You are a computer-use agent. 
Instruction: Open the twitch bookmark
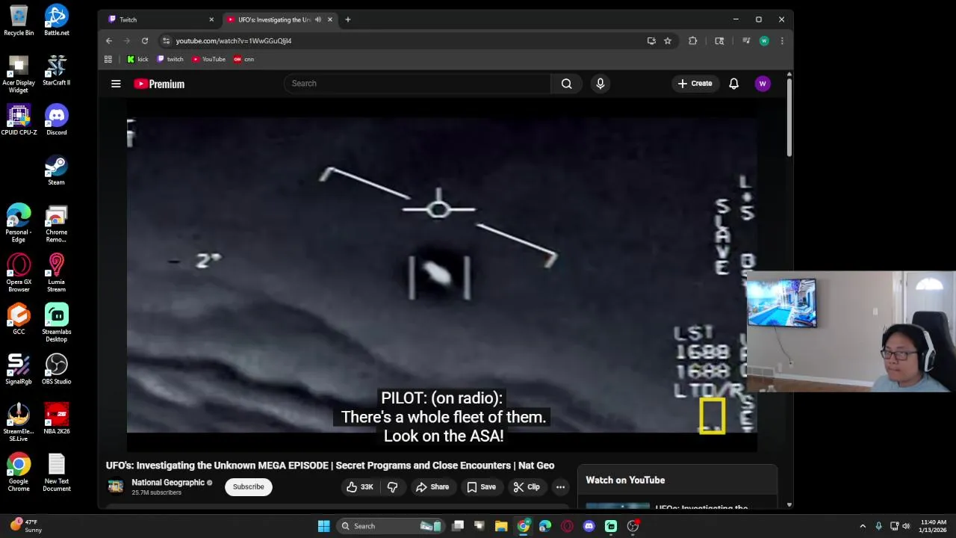pyautogui.click(x=170, y=59)
